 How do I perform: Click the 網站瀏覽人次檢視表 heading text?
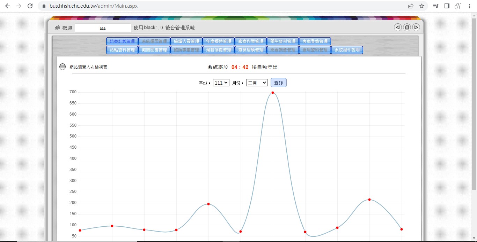tap(88, 67)
